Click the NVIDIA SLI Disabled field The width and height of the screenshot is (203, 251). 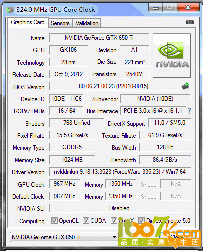[120, 208]
